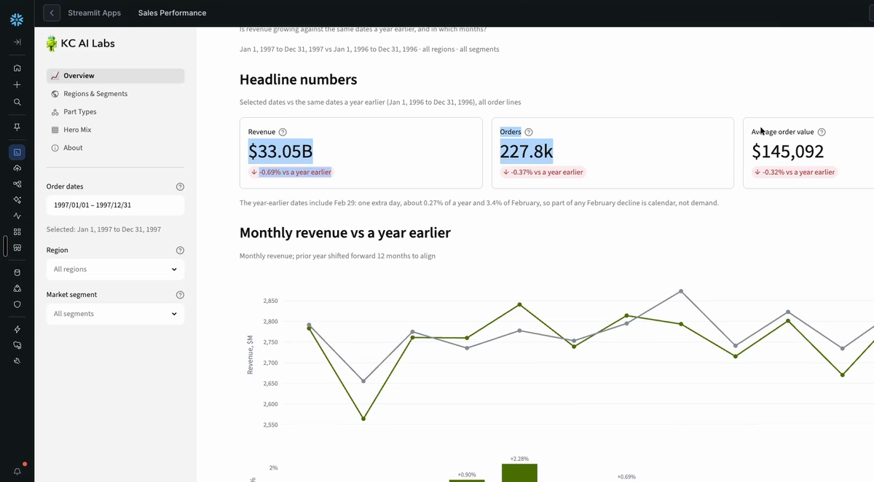This screenshot has height=482, width=874.
Task: Open the notifications bell icon
Action: click(17, 471)
